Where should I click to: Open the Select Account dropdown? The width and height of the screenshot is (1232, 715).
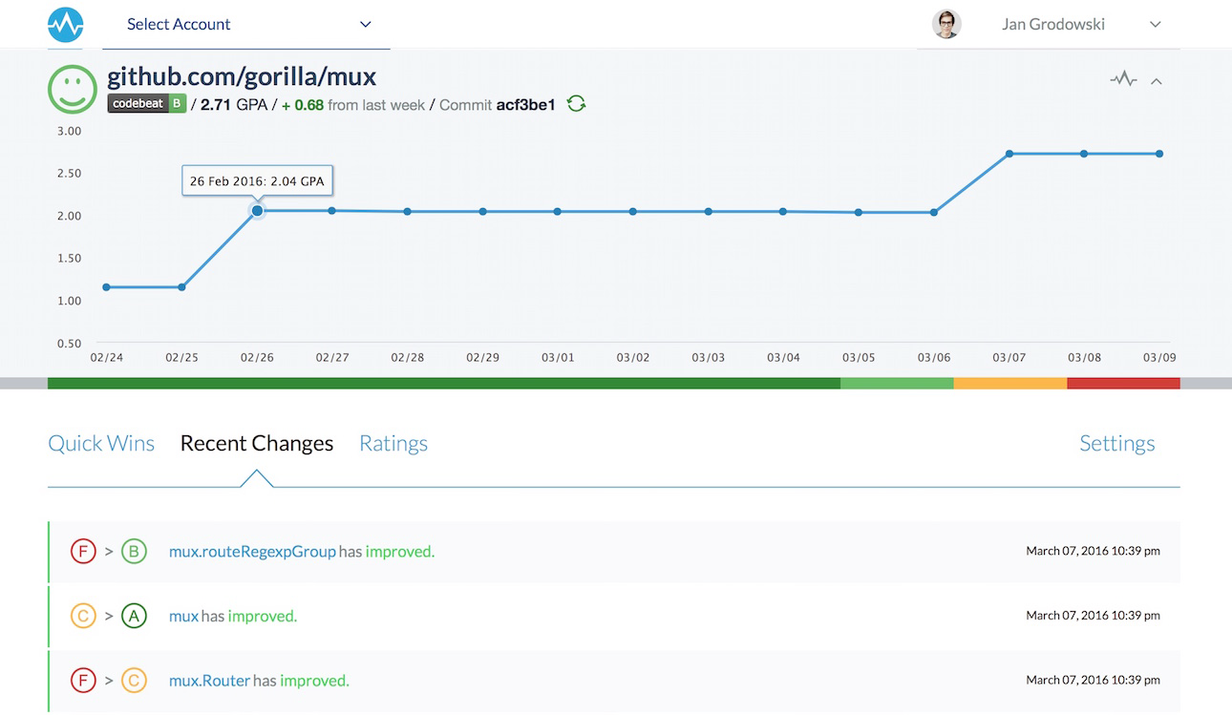point(246,25)
